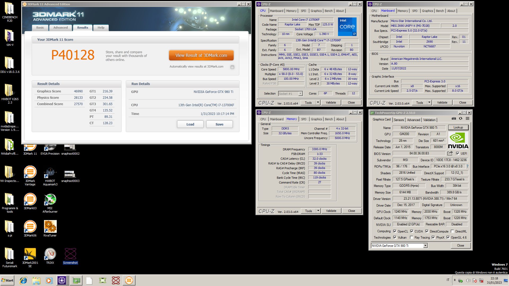509x286 pixels.
Task: Click the Start button
Action: [x=7, y=280]
